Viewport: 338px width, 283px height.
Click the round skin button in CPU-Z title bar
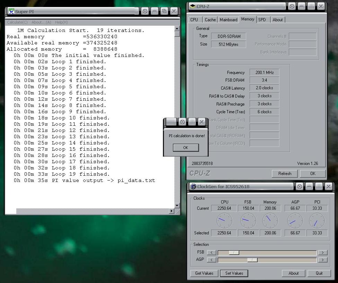tap(292, 6)
